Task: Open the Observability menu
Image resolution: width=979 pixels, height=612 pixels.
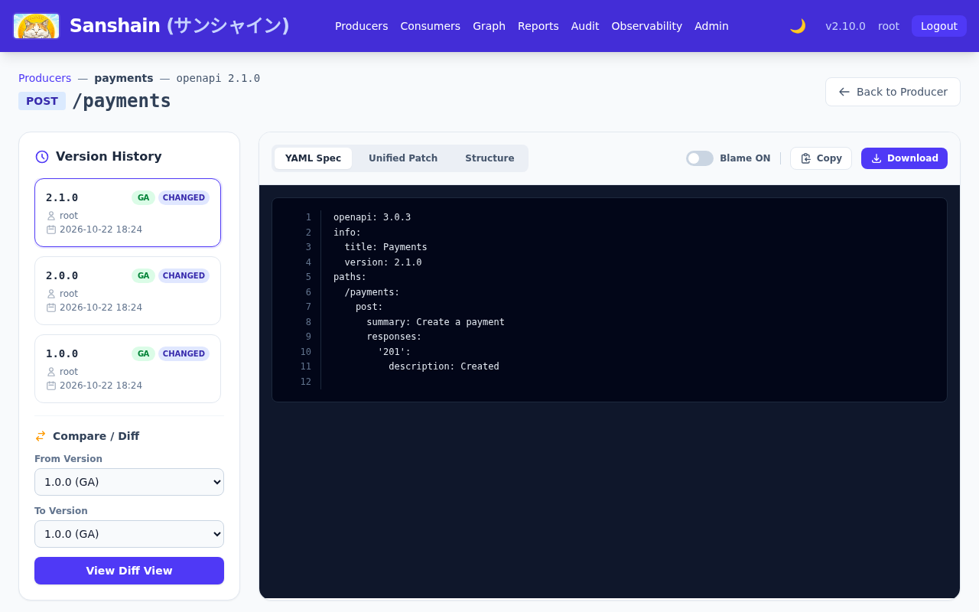Action: 647,26
